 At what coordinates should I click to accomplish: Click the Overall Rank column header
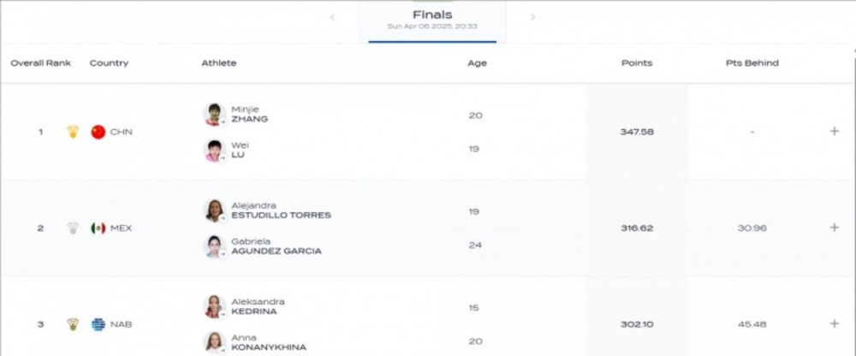[41, 62]
